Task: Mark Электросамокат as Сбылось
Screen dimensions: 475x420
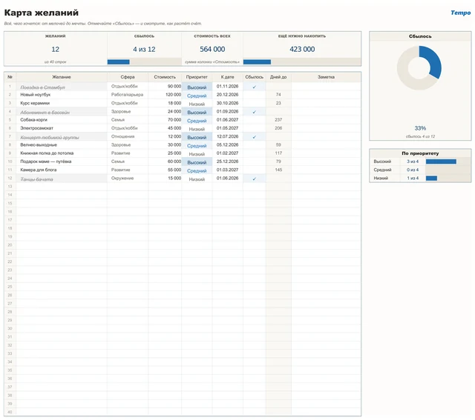Action: pos(254,128)
